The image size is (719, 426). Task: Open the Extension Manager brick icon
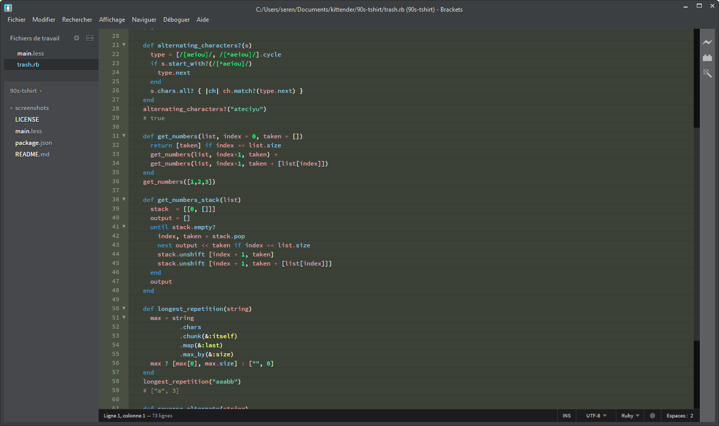click(707, 58)
